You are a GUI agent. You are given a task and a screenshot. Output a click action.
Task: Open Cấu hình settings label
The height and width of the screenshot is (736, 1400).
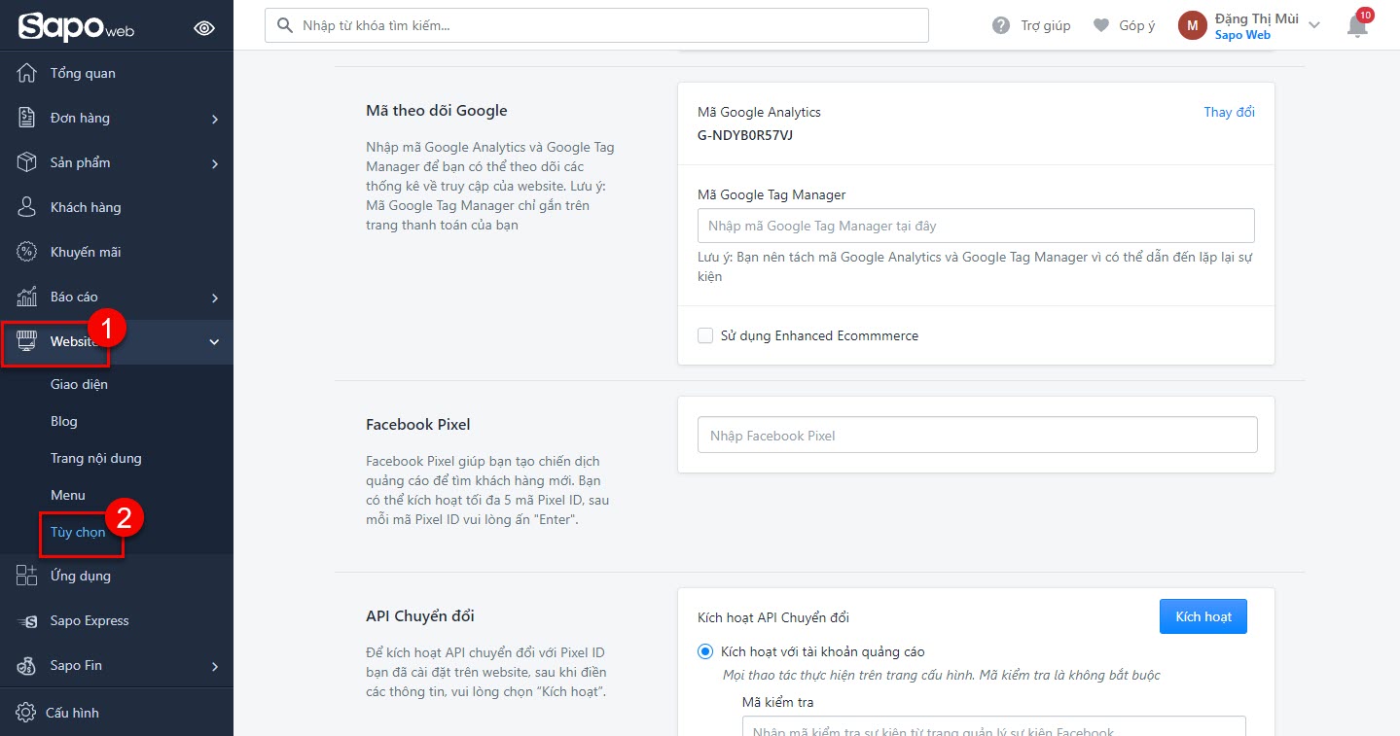(x=72, y=713)
